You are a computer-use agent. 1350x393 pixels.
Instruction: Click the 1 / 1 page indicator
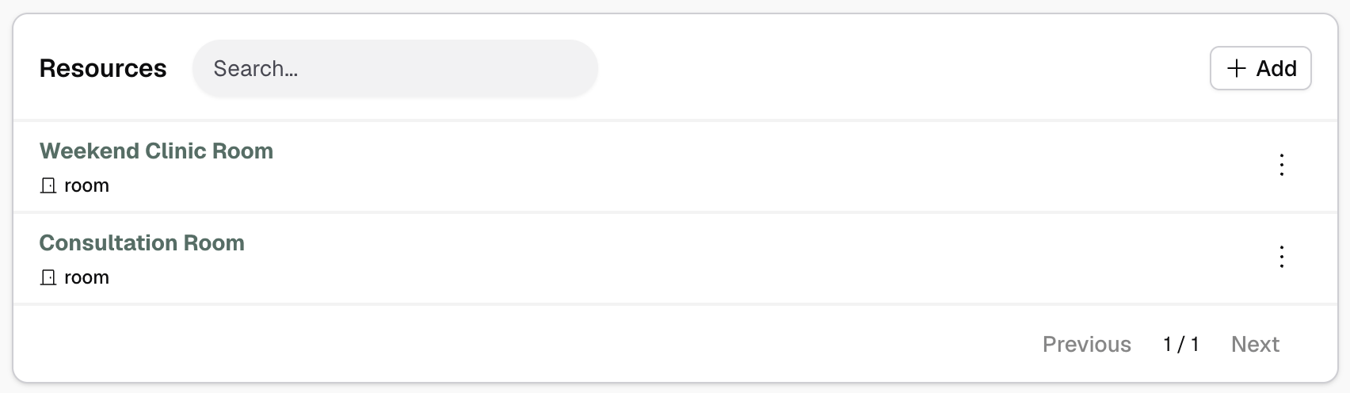click(1180, 345)
